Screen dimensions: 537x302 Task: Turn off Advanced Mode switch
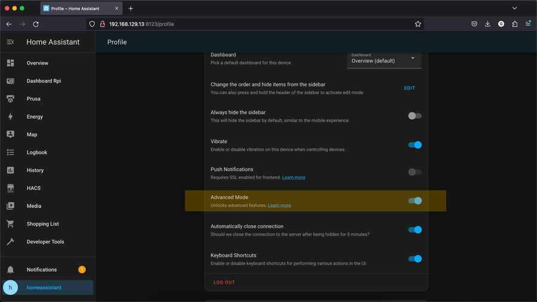coord(415,201)
